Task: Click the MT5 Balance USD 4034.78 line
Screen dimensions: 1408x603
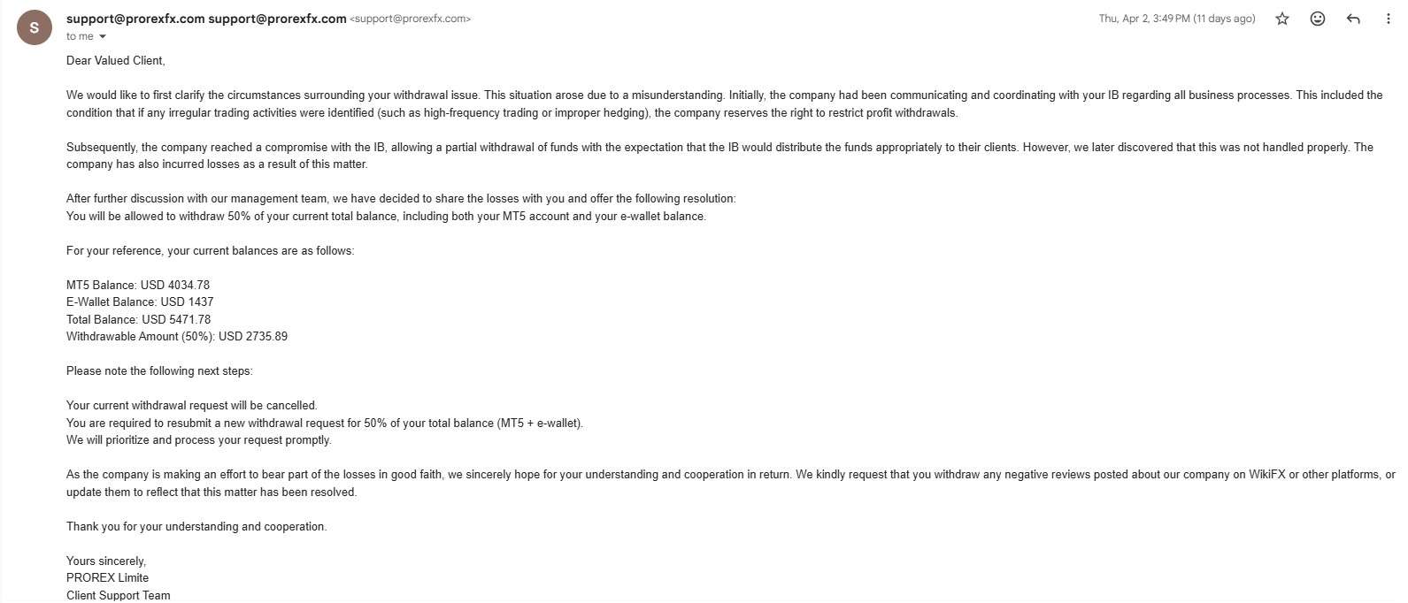Action: 138,285
